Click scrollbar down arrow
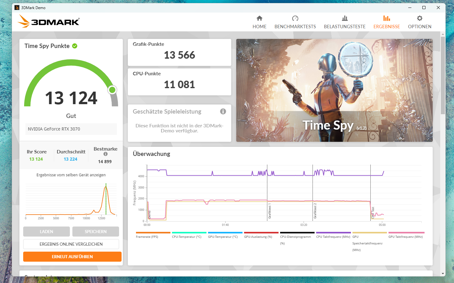The width and height of the screenshot is (454, 283). click(443, 274)
